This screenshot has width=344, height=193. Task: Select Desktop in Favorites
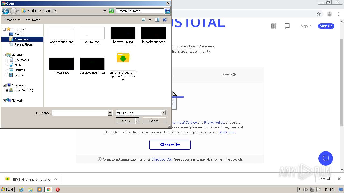(20, 34)
